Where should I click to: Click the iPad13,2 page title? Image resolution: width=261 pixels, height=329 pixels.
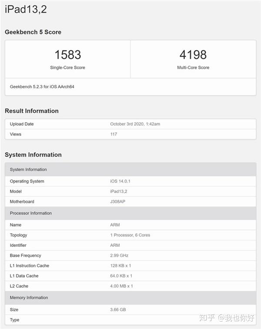point(26,10)
